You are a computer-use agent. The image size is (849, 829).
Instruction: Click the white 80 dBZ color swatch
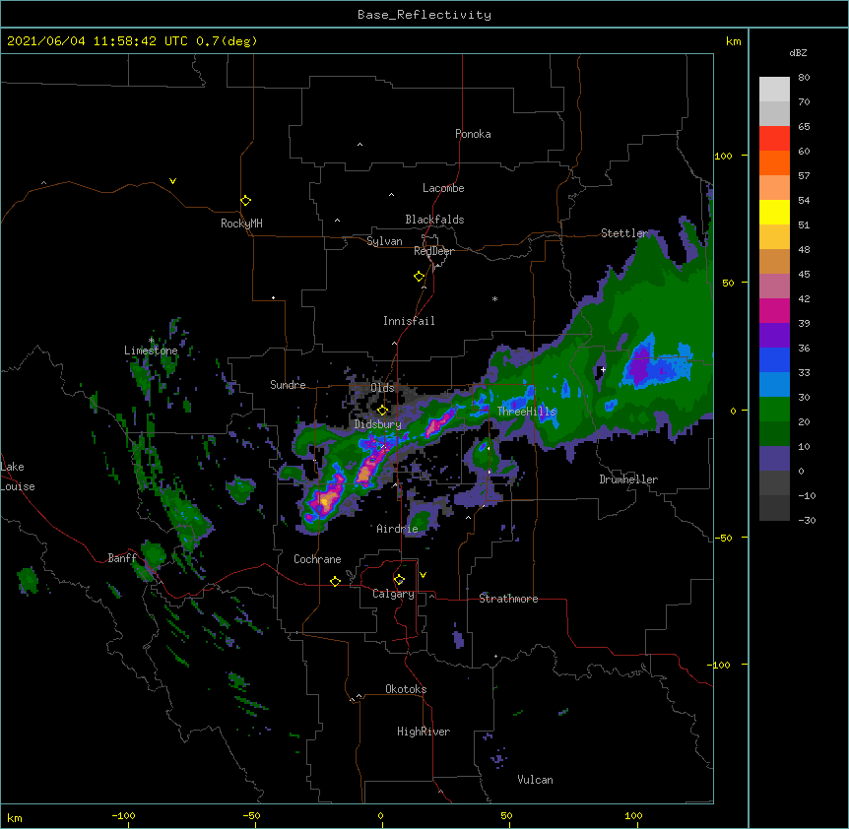(x=774, y=90)
